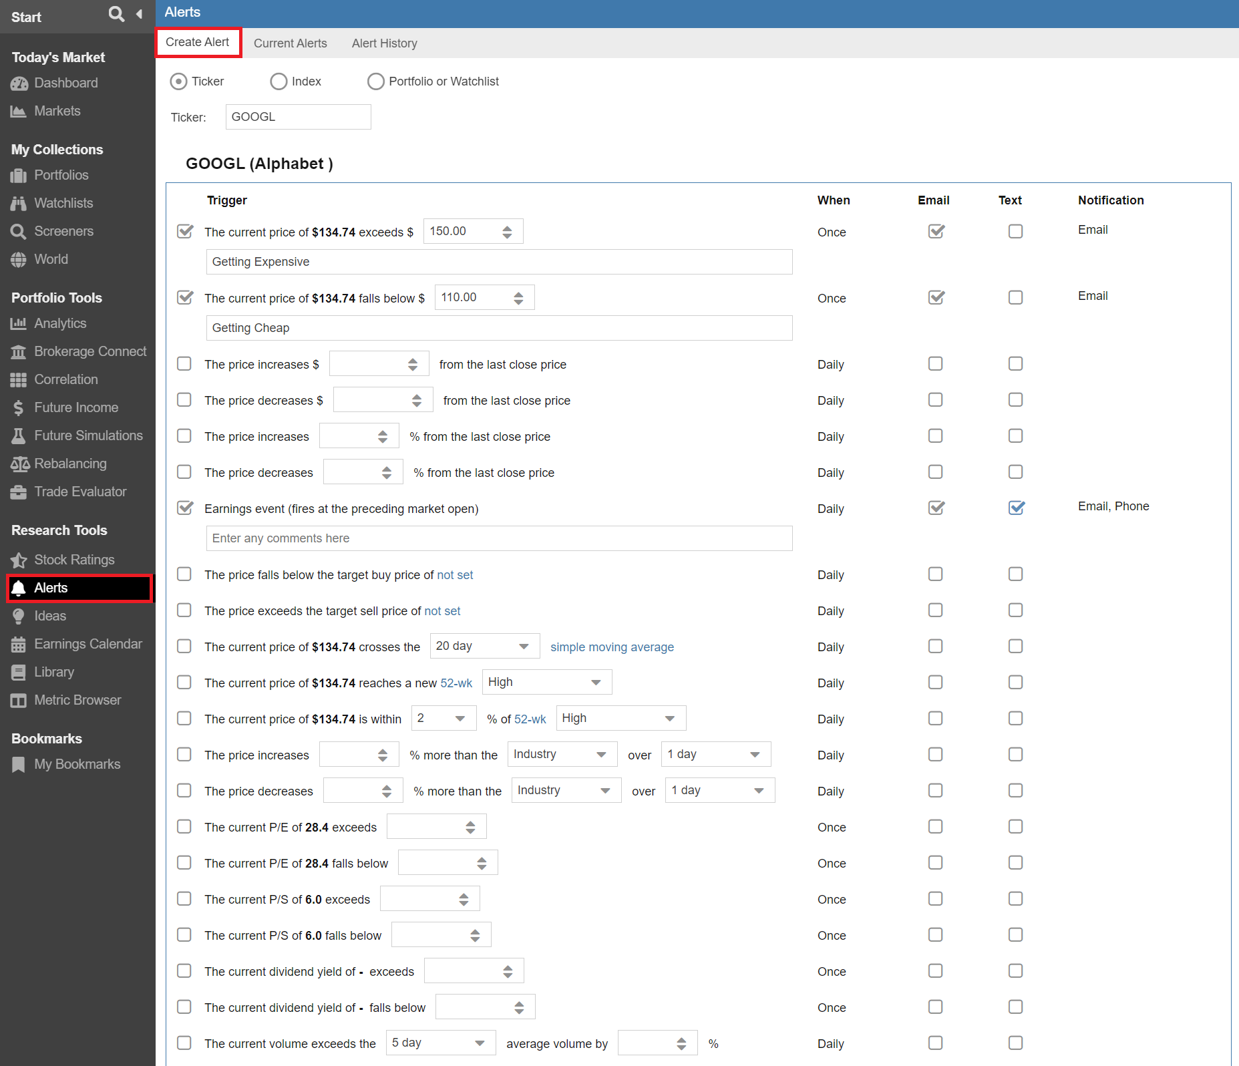This screenshot has width=1239, height=1066.
Task: Select the Ticker radio button
Action: coord(178,81)
